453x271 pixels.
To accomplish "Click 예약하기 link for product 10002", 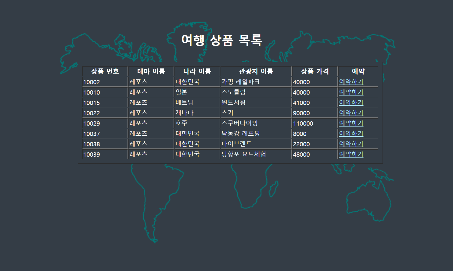I will [351, 82].
